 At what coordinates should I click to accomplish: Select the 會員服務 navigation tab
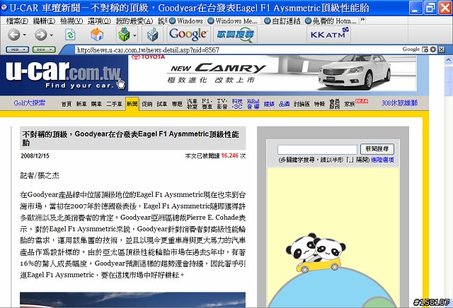tap(334, 104)
